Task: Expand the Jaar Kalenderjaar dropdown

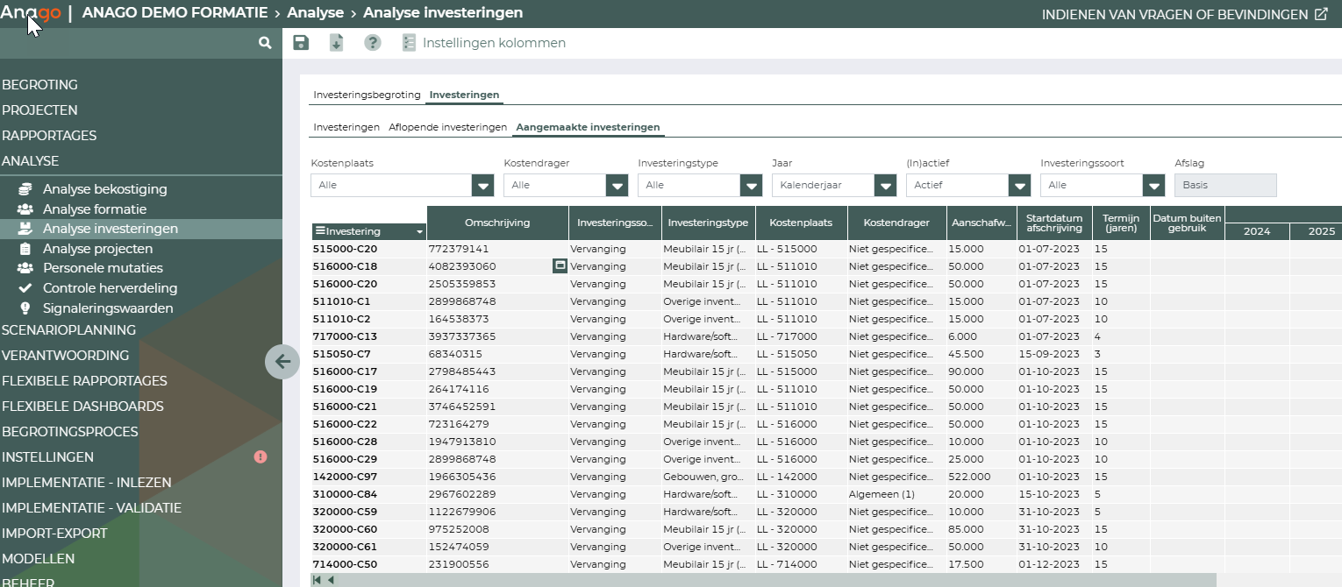Action: click(885, 186)
